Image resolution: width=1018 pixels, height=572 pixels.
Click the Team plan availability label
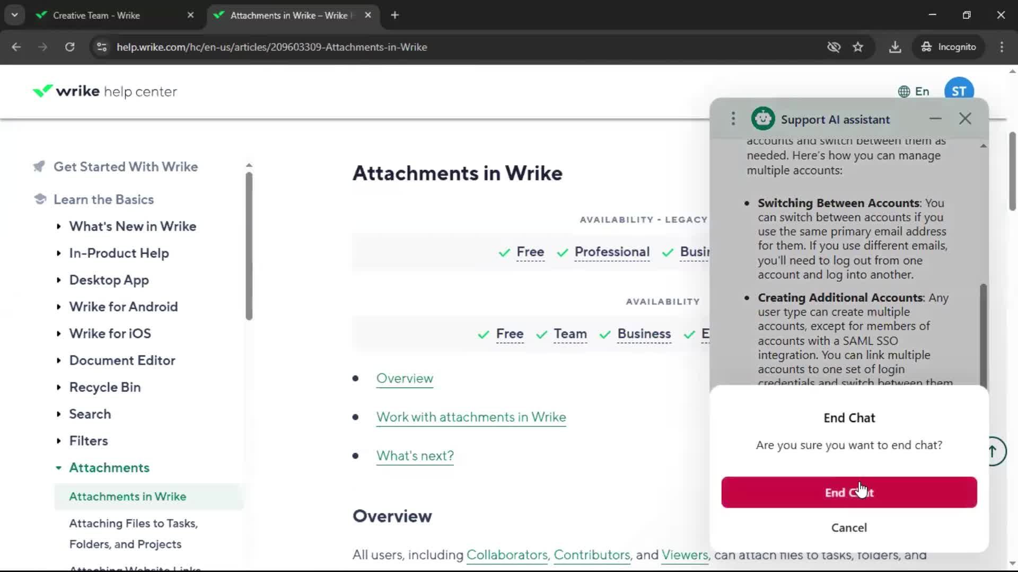click(570, 334)
